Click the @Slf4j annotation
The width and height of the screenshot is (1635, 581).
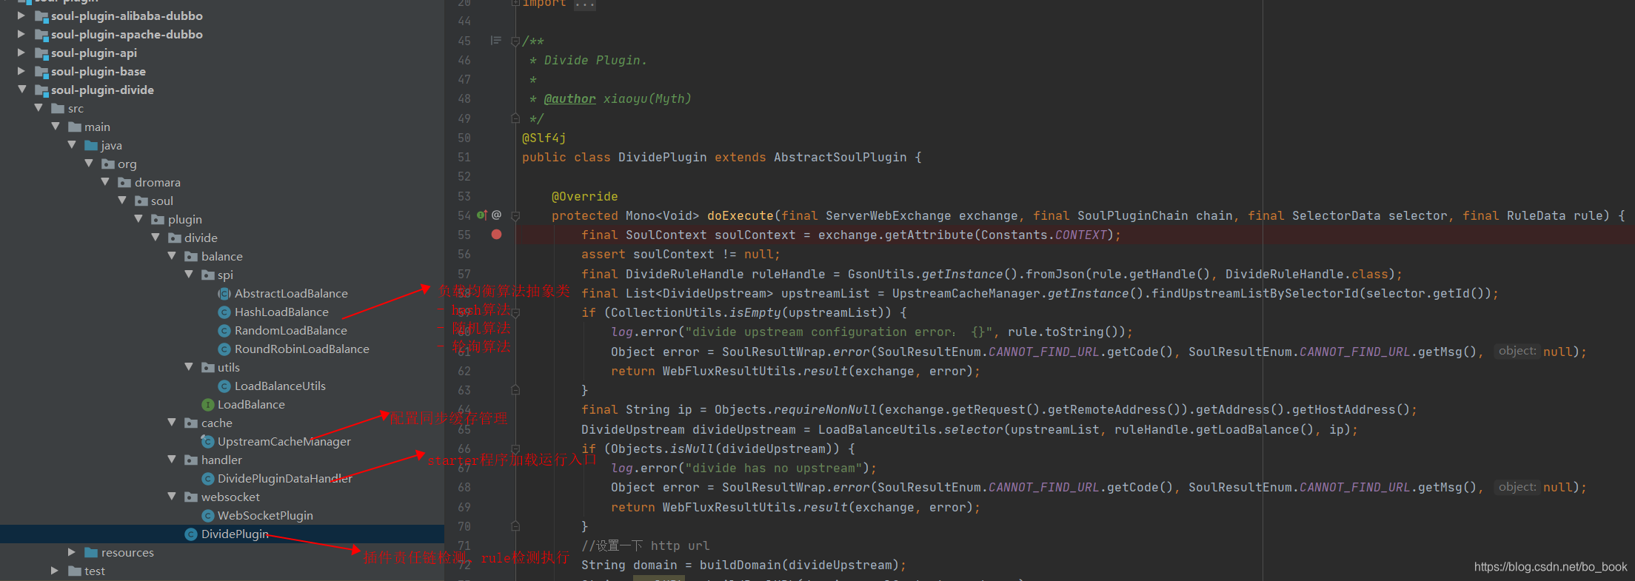(544, 138)
